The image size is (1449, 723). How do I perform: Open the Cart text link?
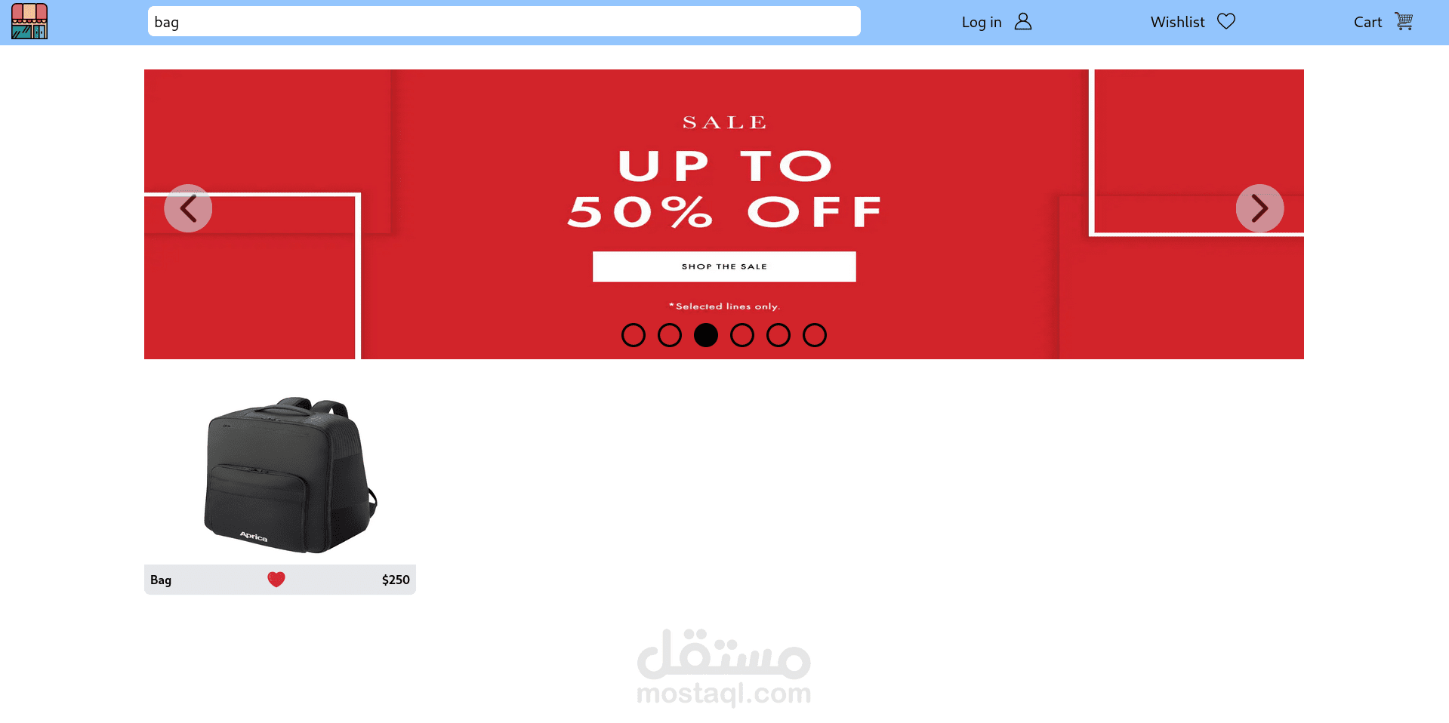point(1367,22)
